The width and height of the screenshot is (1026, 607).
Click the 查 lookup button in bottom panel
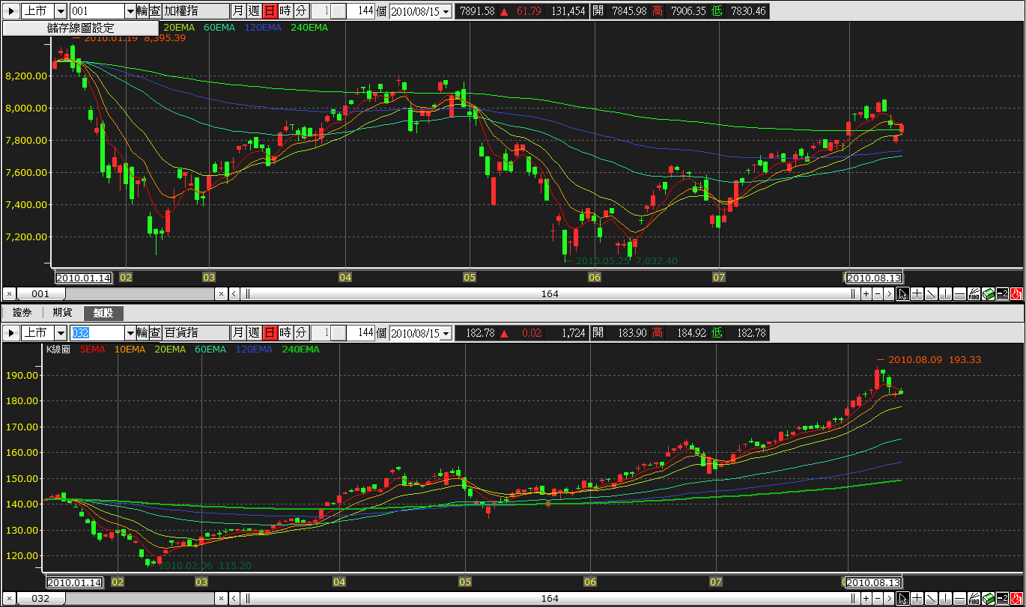point(154,333)
